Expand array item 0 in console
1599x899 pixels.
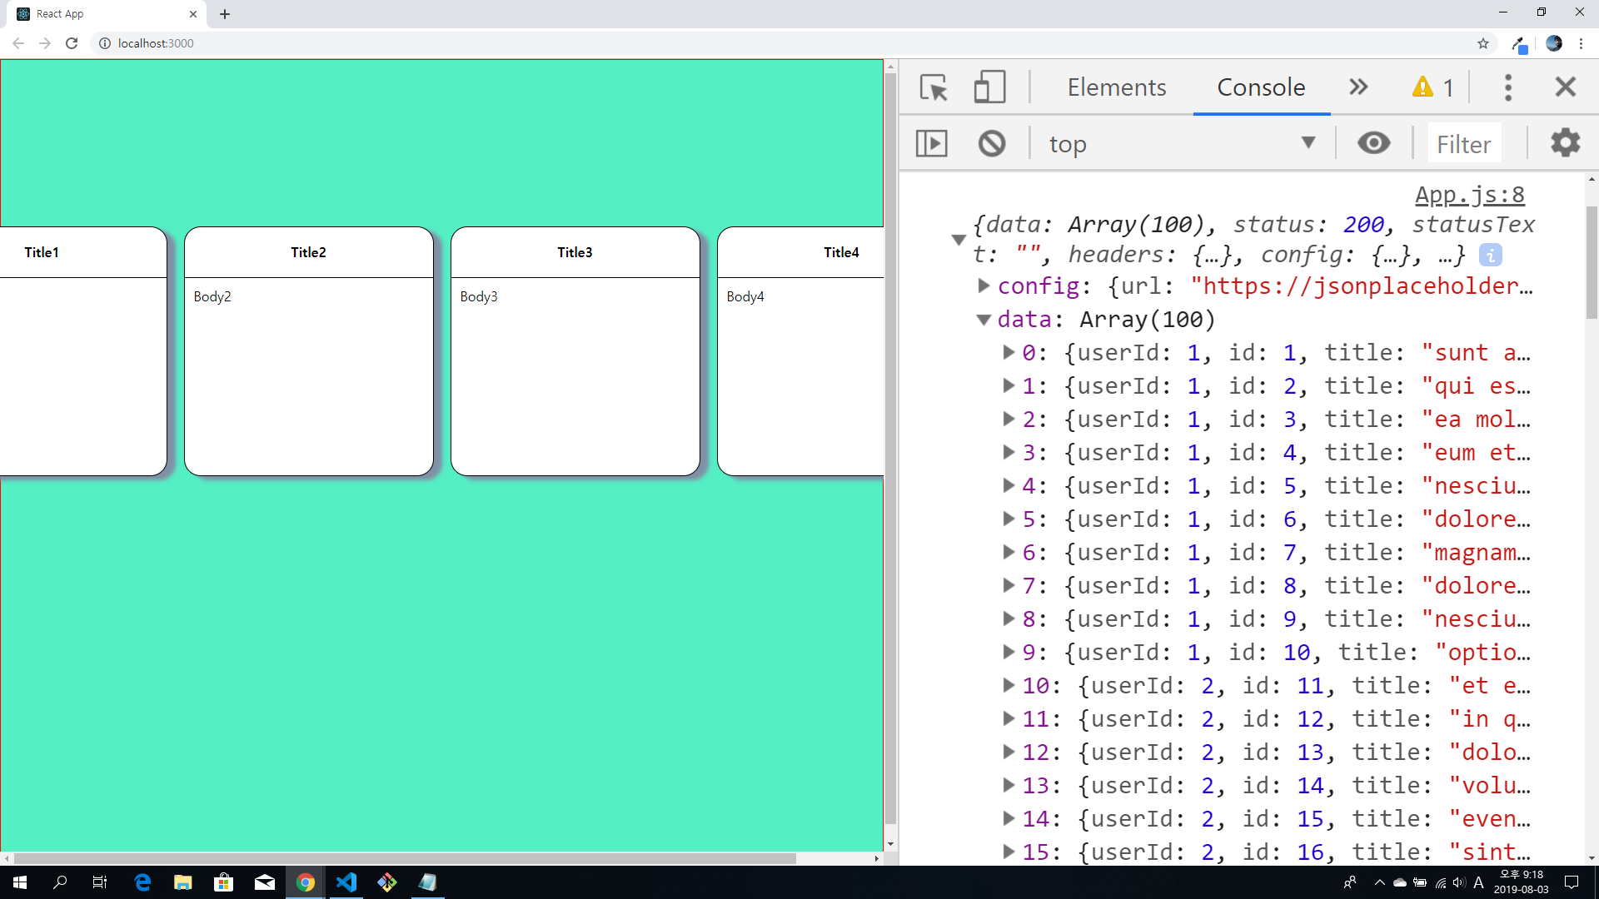tap(1009, 353)
